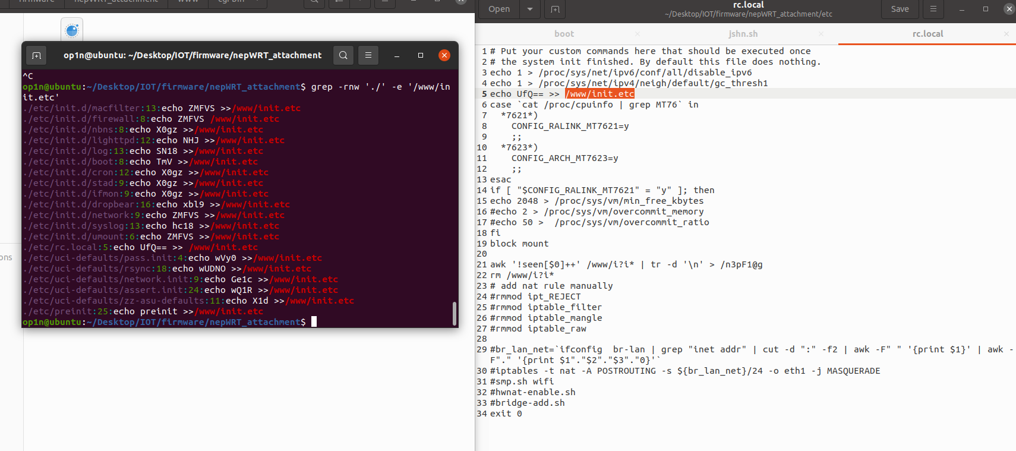1016x451 pixels.
Task: Close the gedit window
Action: pyautogui.click(x=1009, y=9)
